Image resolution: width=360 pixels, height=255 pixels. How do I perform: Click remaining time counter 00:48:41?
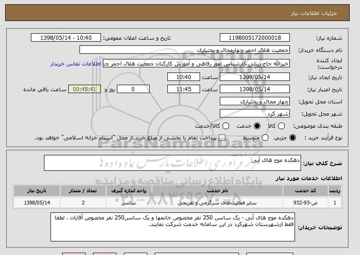(x=85, y=89)
